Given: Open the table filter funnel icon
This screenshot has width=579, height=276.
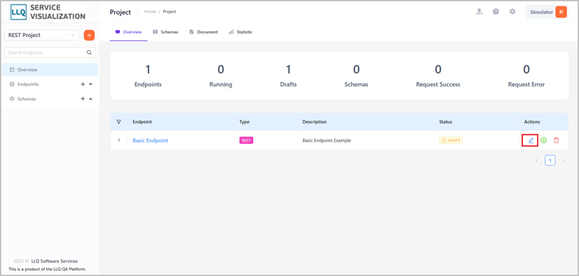Looking at the screenshot, I should (118, 121).
